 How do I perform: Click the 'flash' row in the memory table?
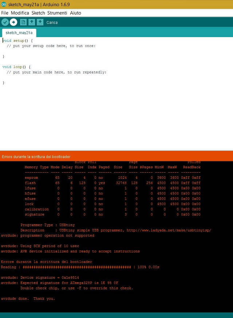pyautogui.click(x=112, y=183)
